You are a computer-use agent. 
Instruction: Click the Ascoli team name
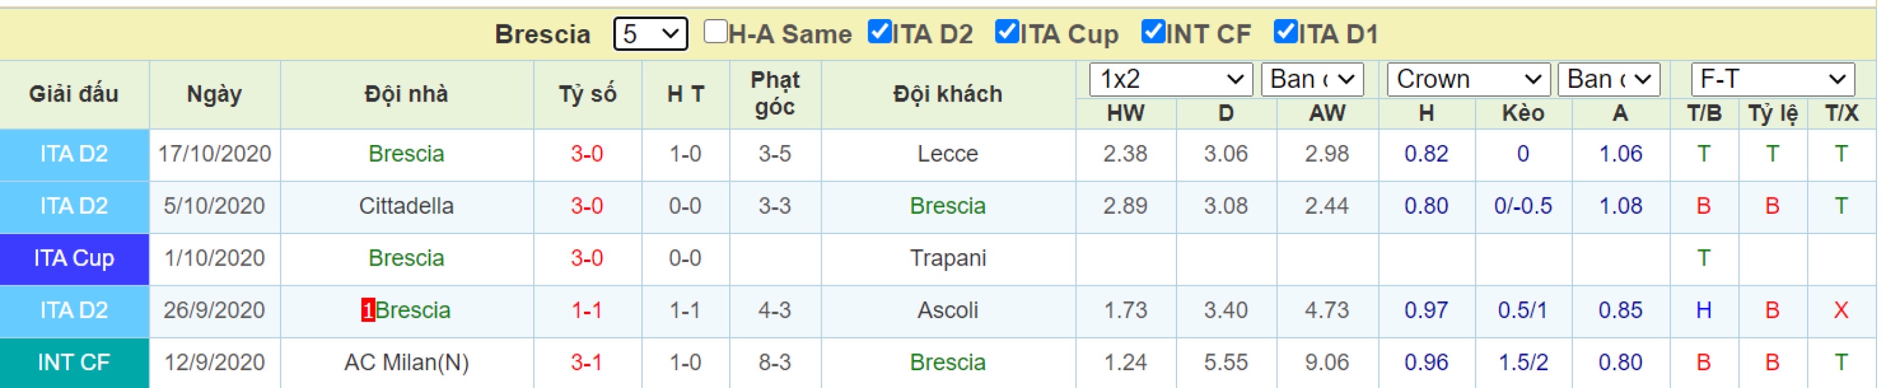[947, 310]
